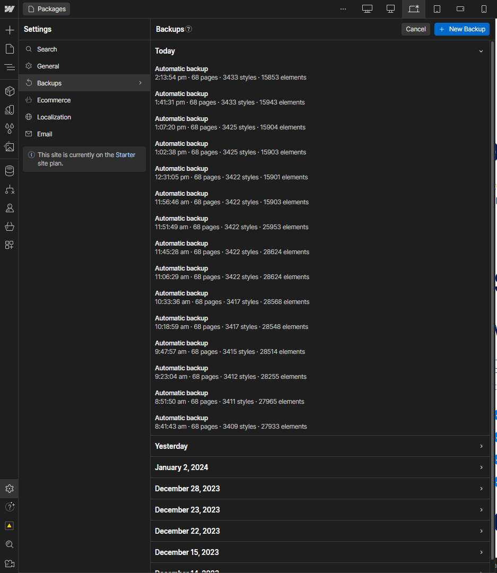The width and height of the screenshot is (497, 573).
Task: Open General settings
Action: tap(84, 66)
